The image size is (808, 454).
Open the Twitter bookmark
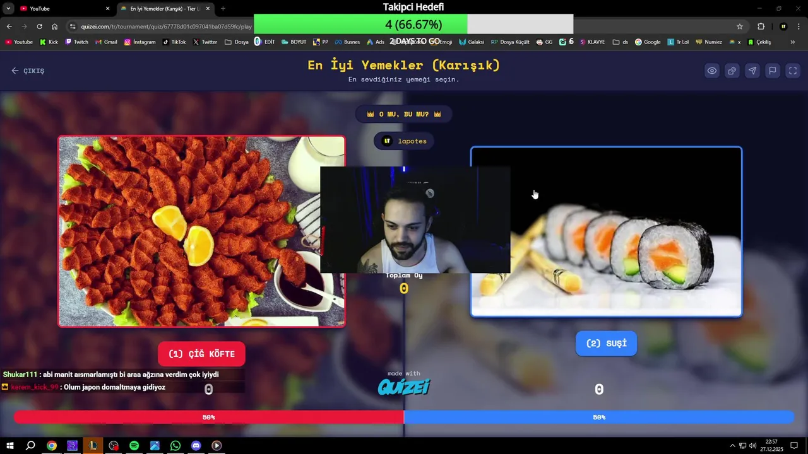[205, 42]
